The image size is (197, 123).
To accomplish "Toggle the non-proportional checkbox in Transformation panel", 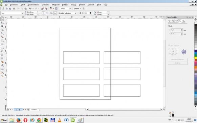I will click(169, 46).
